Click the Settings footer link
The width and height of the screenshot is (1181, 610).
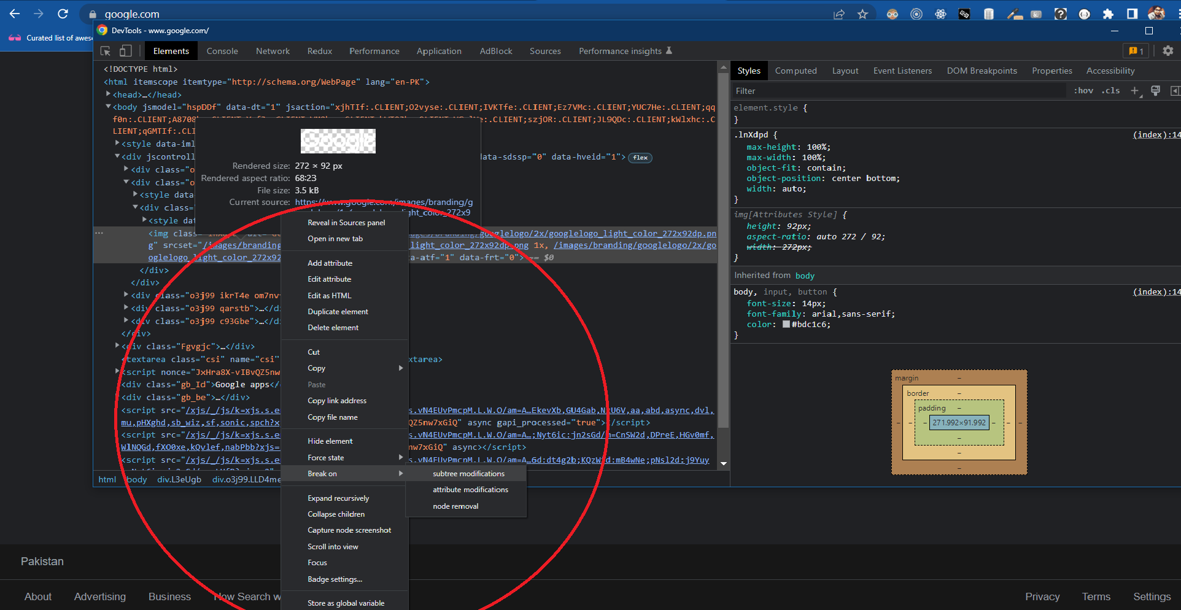[1152, 596]
